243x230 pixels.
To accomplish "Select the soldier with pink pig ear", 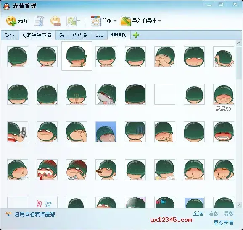I will coord(224,57).
